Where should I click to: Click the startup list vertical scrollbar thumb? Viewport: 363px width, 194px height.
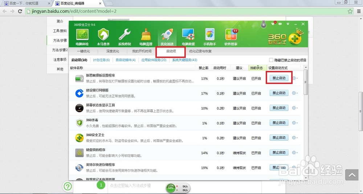[x=306, y=82]
